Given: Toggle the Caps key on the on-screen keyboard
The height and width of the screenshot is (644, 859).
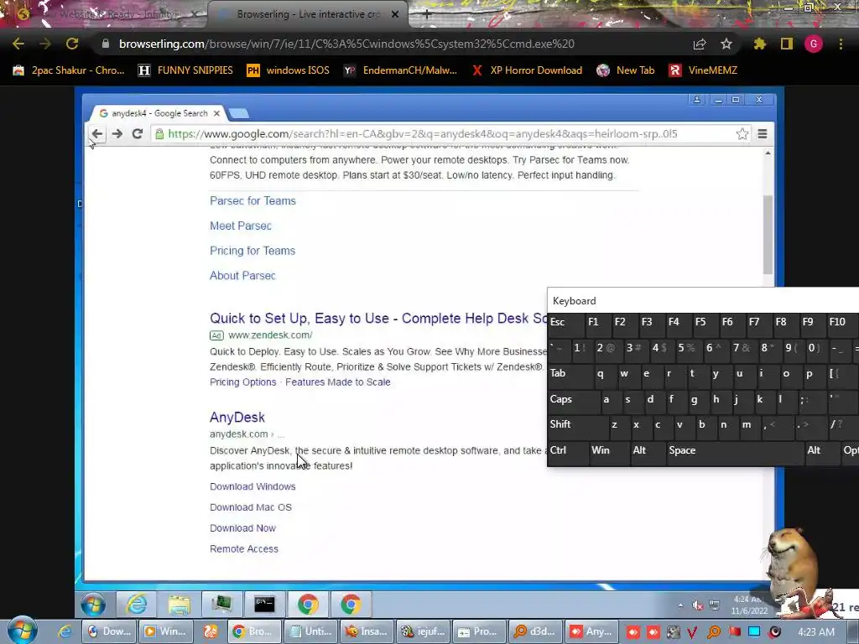Looking at the screenshot, I should [x=574, y=400].
